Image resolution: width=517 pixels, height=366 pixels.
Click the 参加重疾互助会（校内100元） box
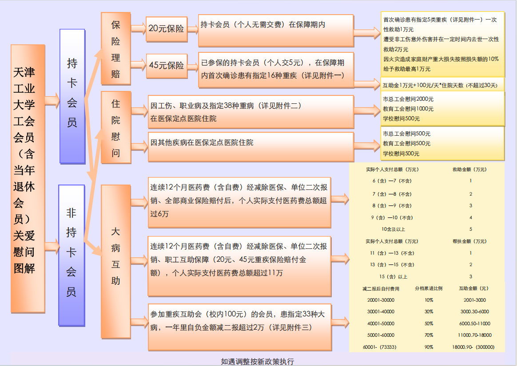coord(240,327)
